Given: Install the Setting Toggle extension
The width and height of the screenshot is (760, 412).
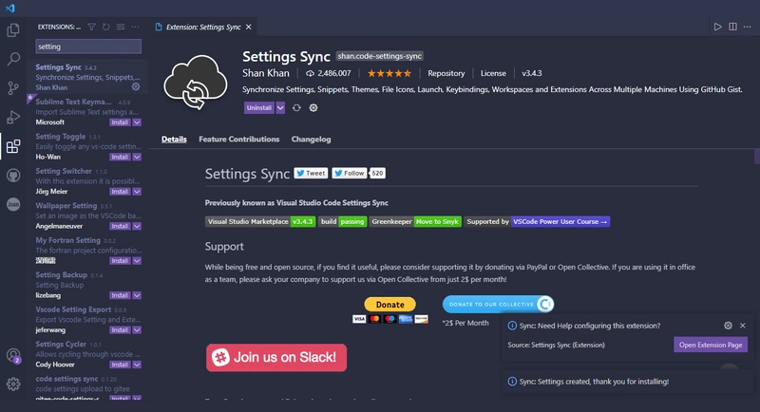Looking at the screenshot, I should pyautogui.click(x=120, y=157).
